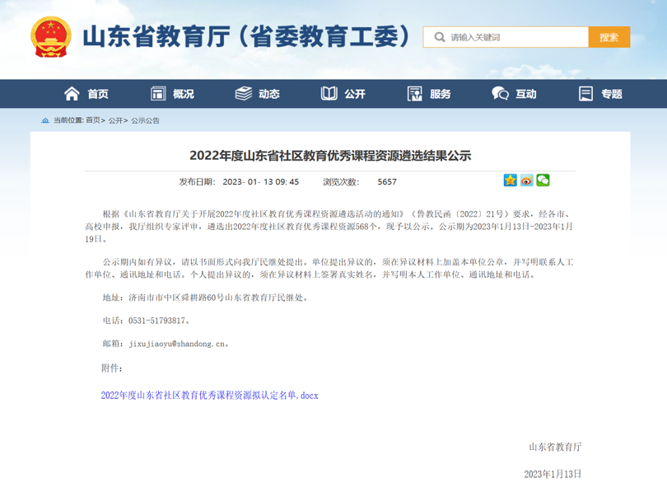This screenshot has width=667, height=487.
Task: Open the 服务 navigation menu item
Action: (x=441, y=94)
